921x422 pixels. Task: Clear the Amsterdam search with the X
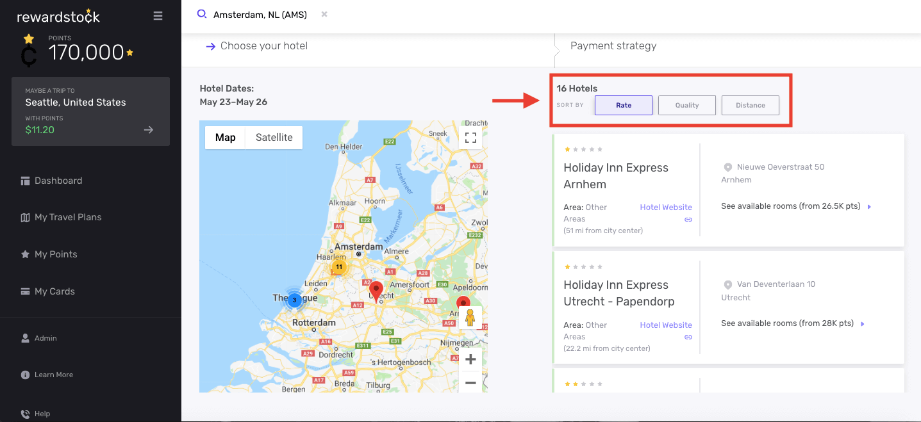coord(324,14)
